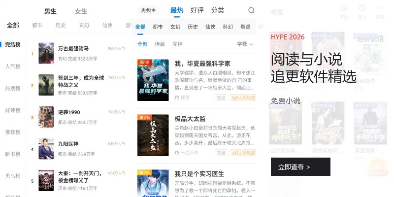
Task: Tap the 九阳医神 cover image
Action: coord(46,149)
